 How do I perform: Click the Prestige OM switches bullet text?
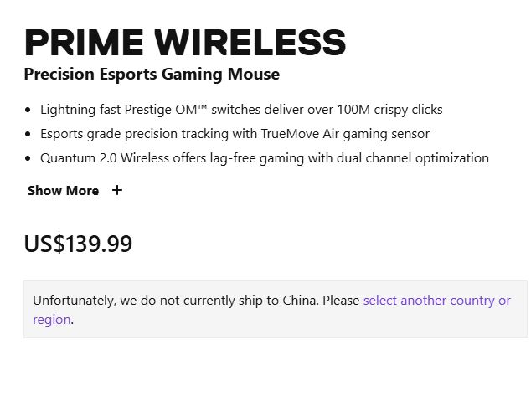[241, 110]
